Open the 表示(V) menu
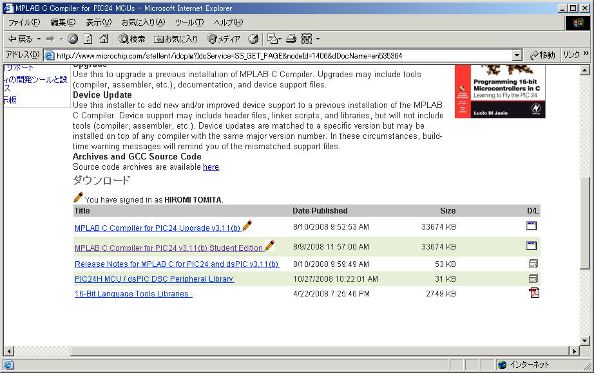Screen dimensions: 594x373 tap(99, 23)
